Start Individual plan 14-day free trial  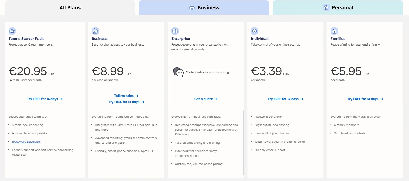click(285, 99)
